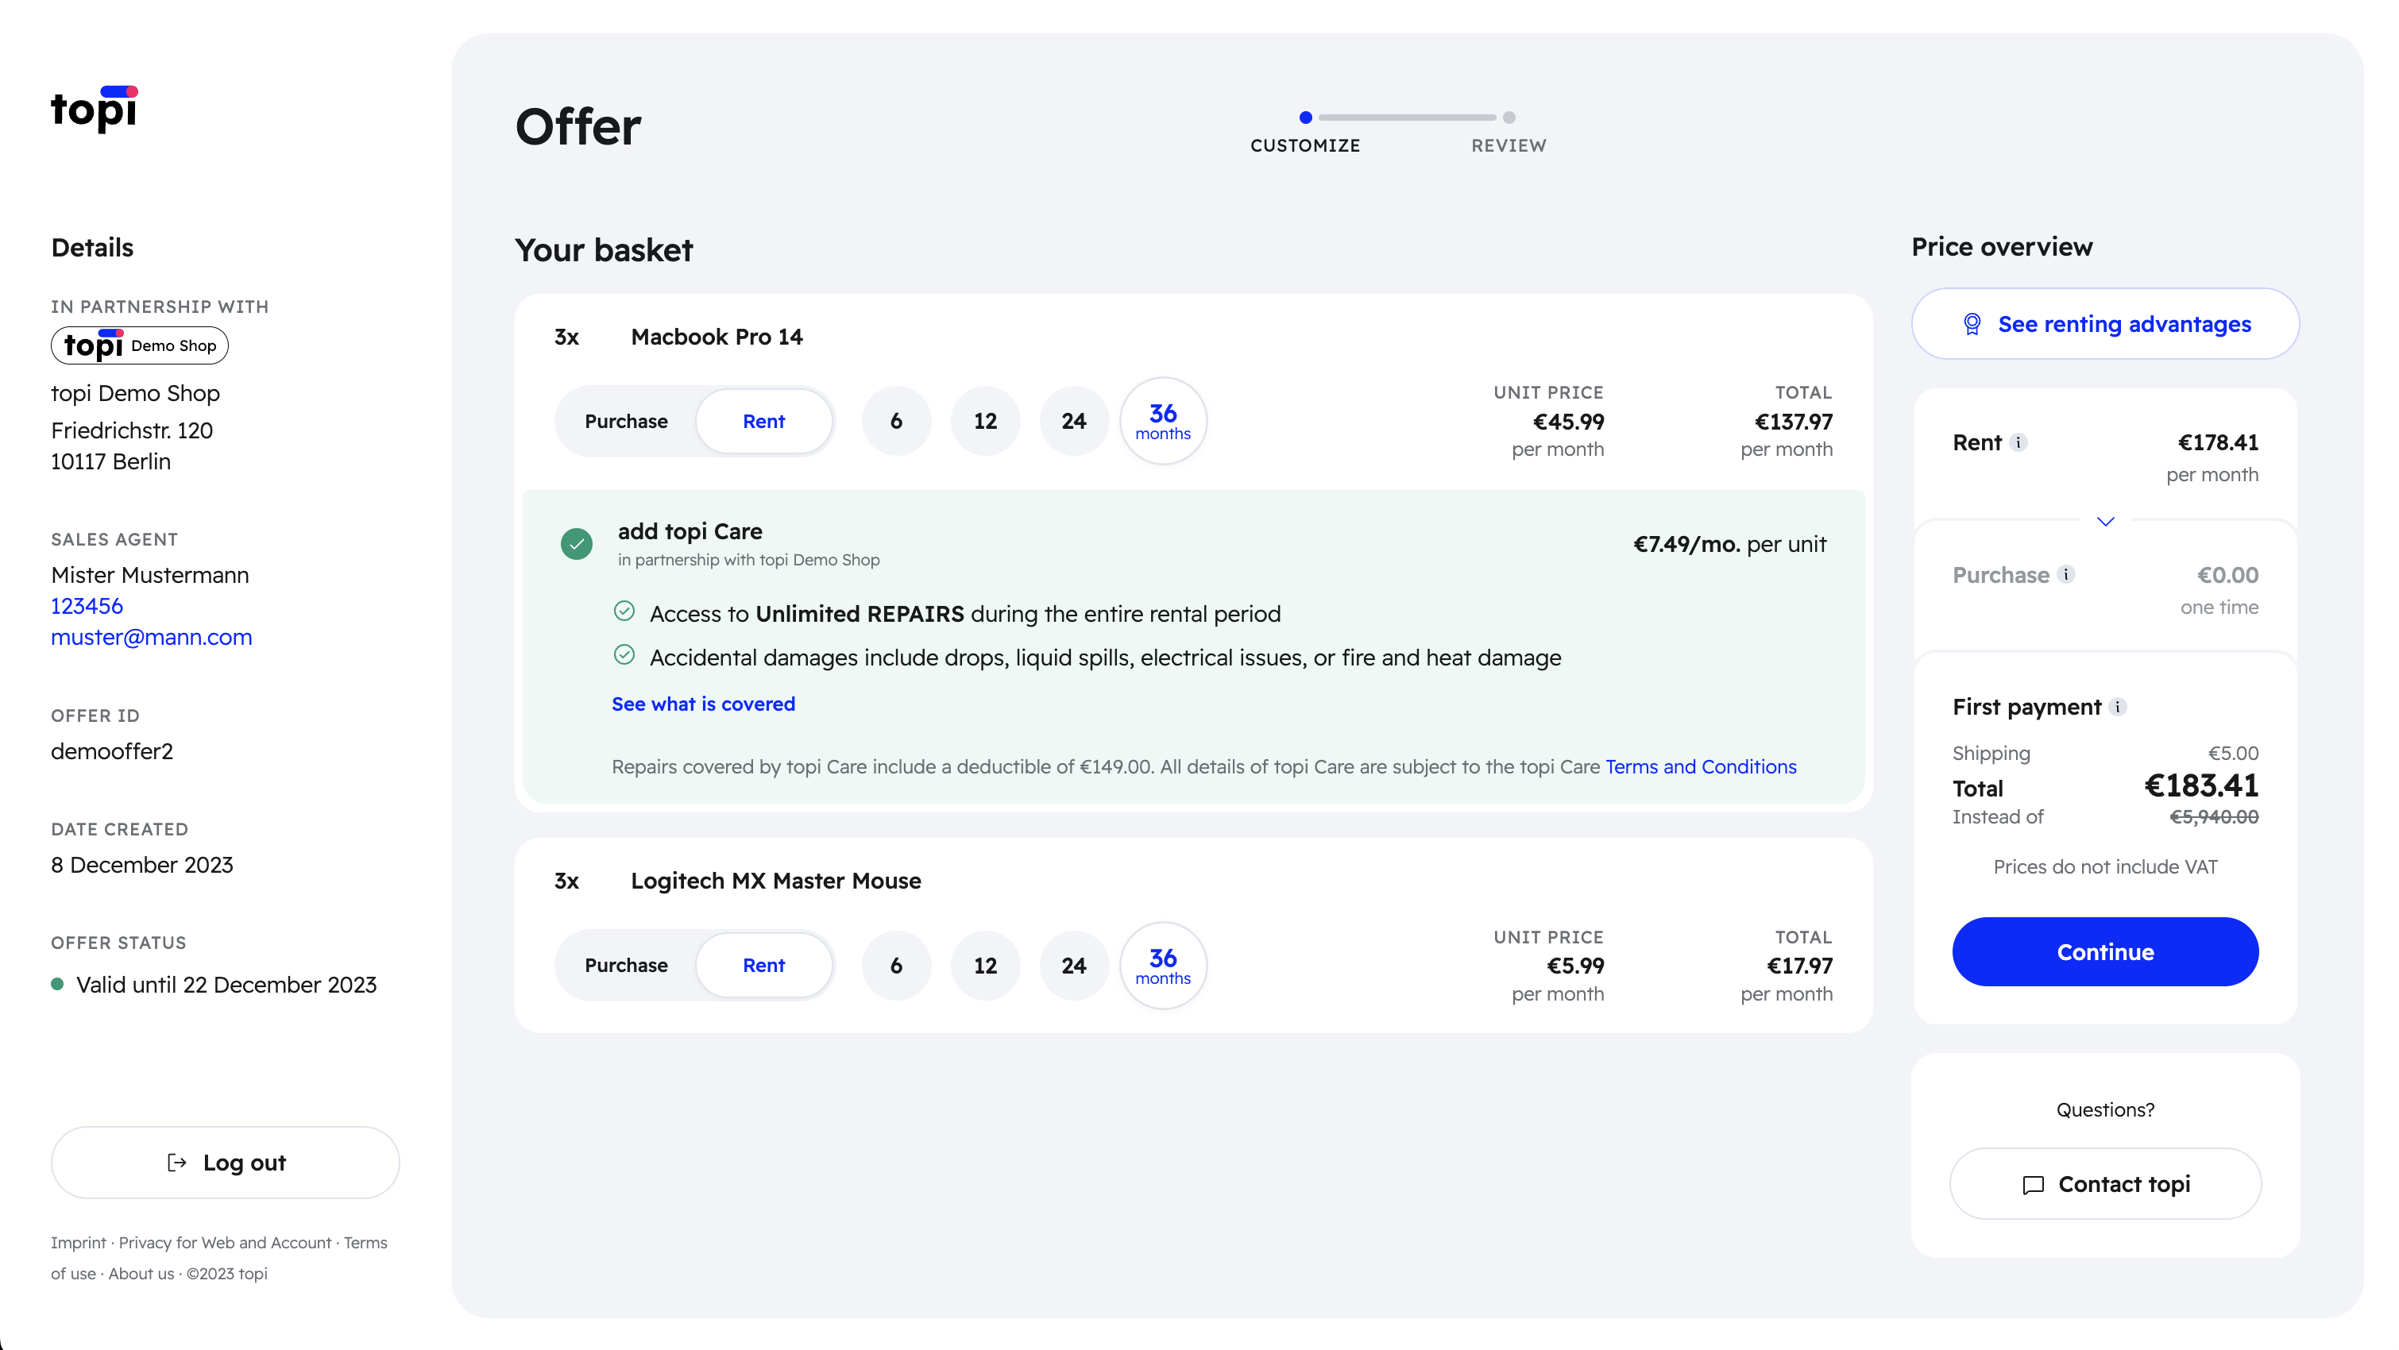Click the Rent info icon
The width and height of the screenshot is (2399, 1350).
(x=2018, y=443)
